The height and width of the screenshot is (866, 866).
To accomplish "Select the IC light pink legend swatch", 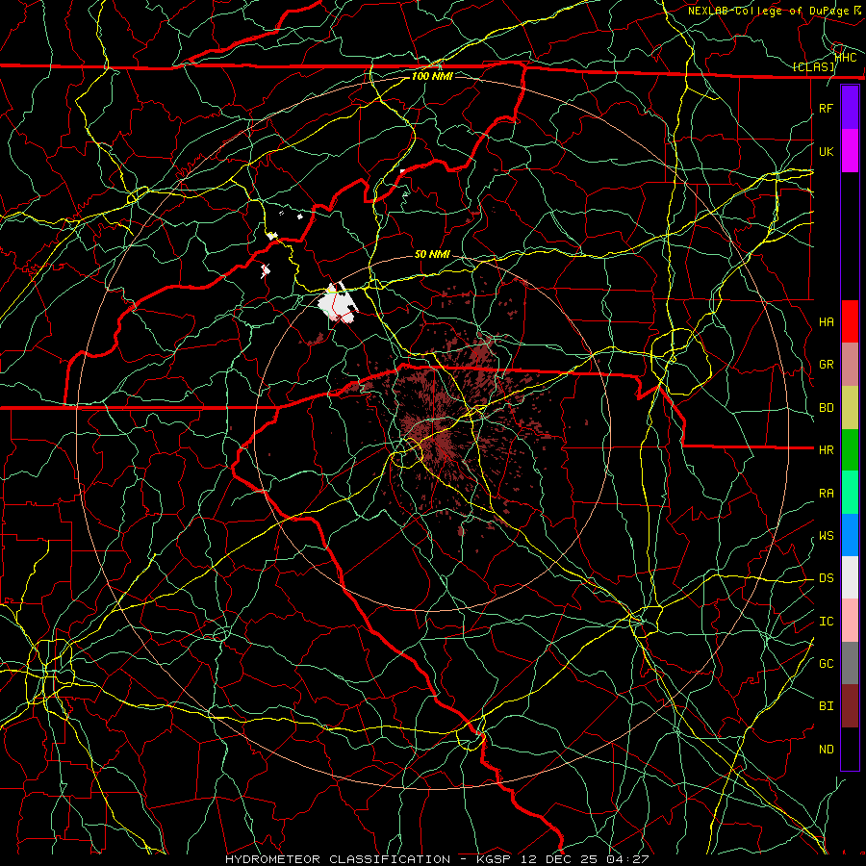I will 850,621.
